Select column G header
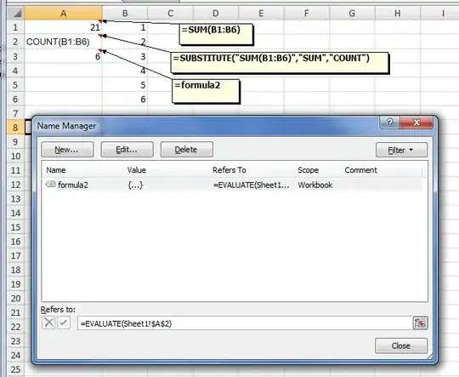 pos(352,14)
